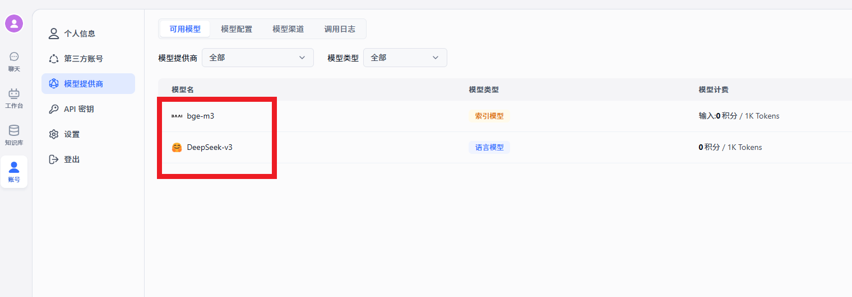This screenshot has height=297, width=852.
Task: Switch to the 调用日志 tab
Action: pyautogui.click(x=340, y=29)
